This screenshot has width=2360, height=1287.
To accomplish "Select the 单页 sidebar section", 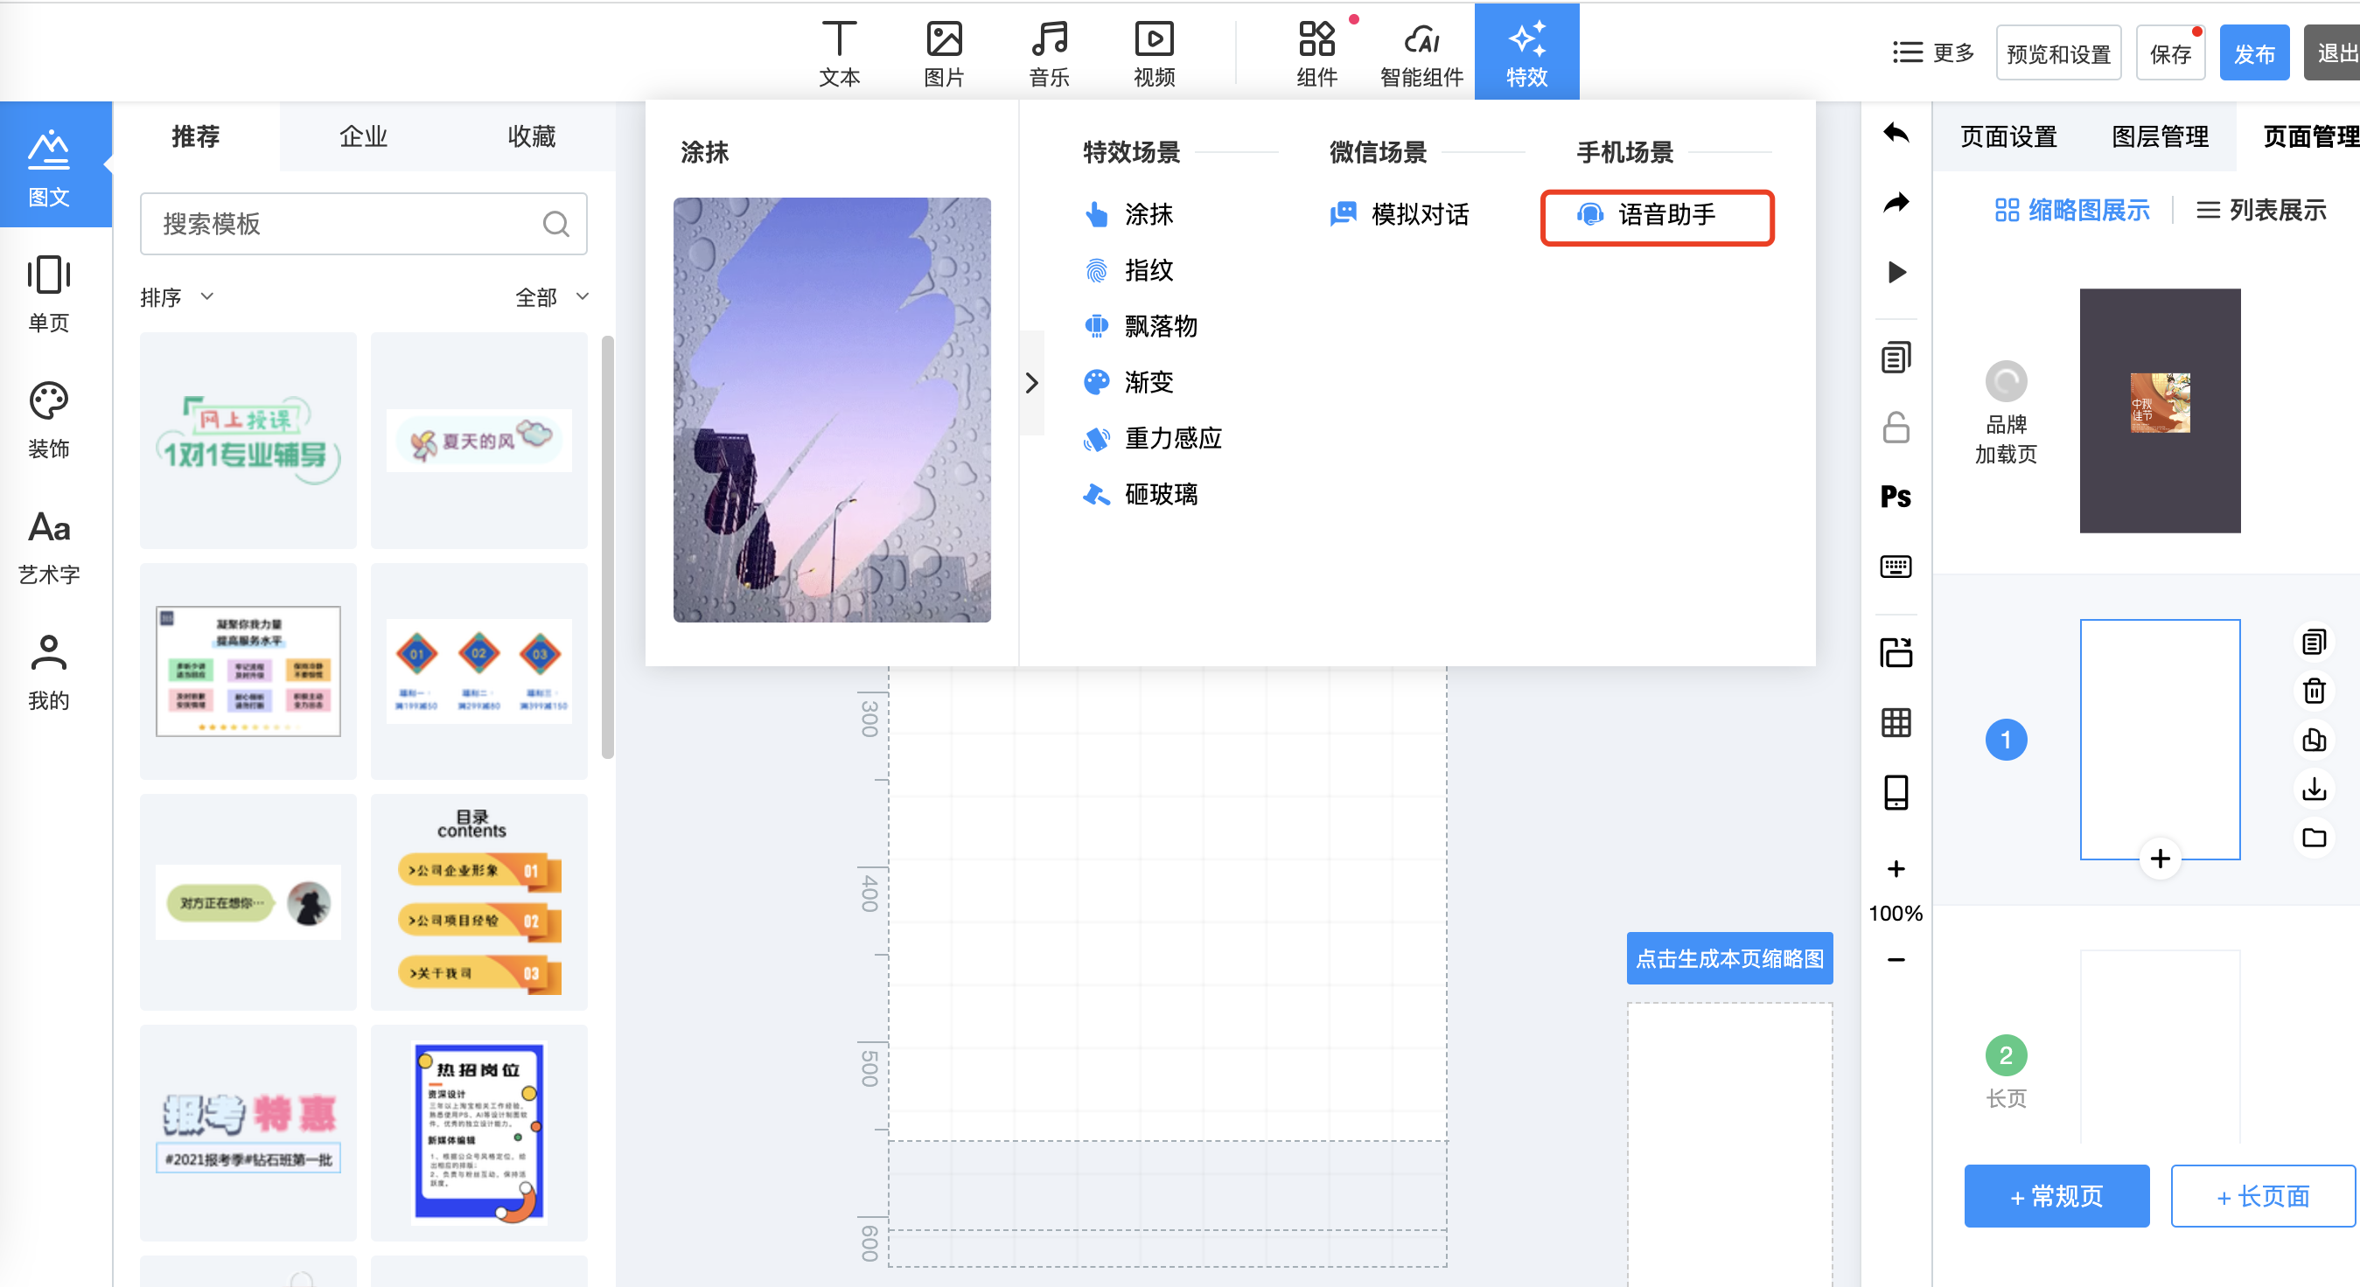I will point(49,293).
